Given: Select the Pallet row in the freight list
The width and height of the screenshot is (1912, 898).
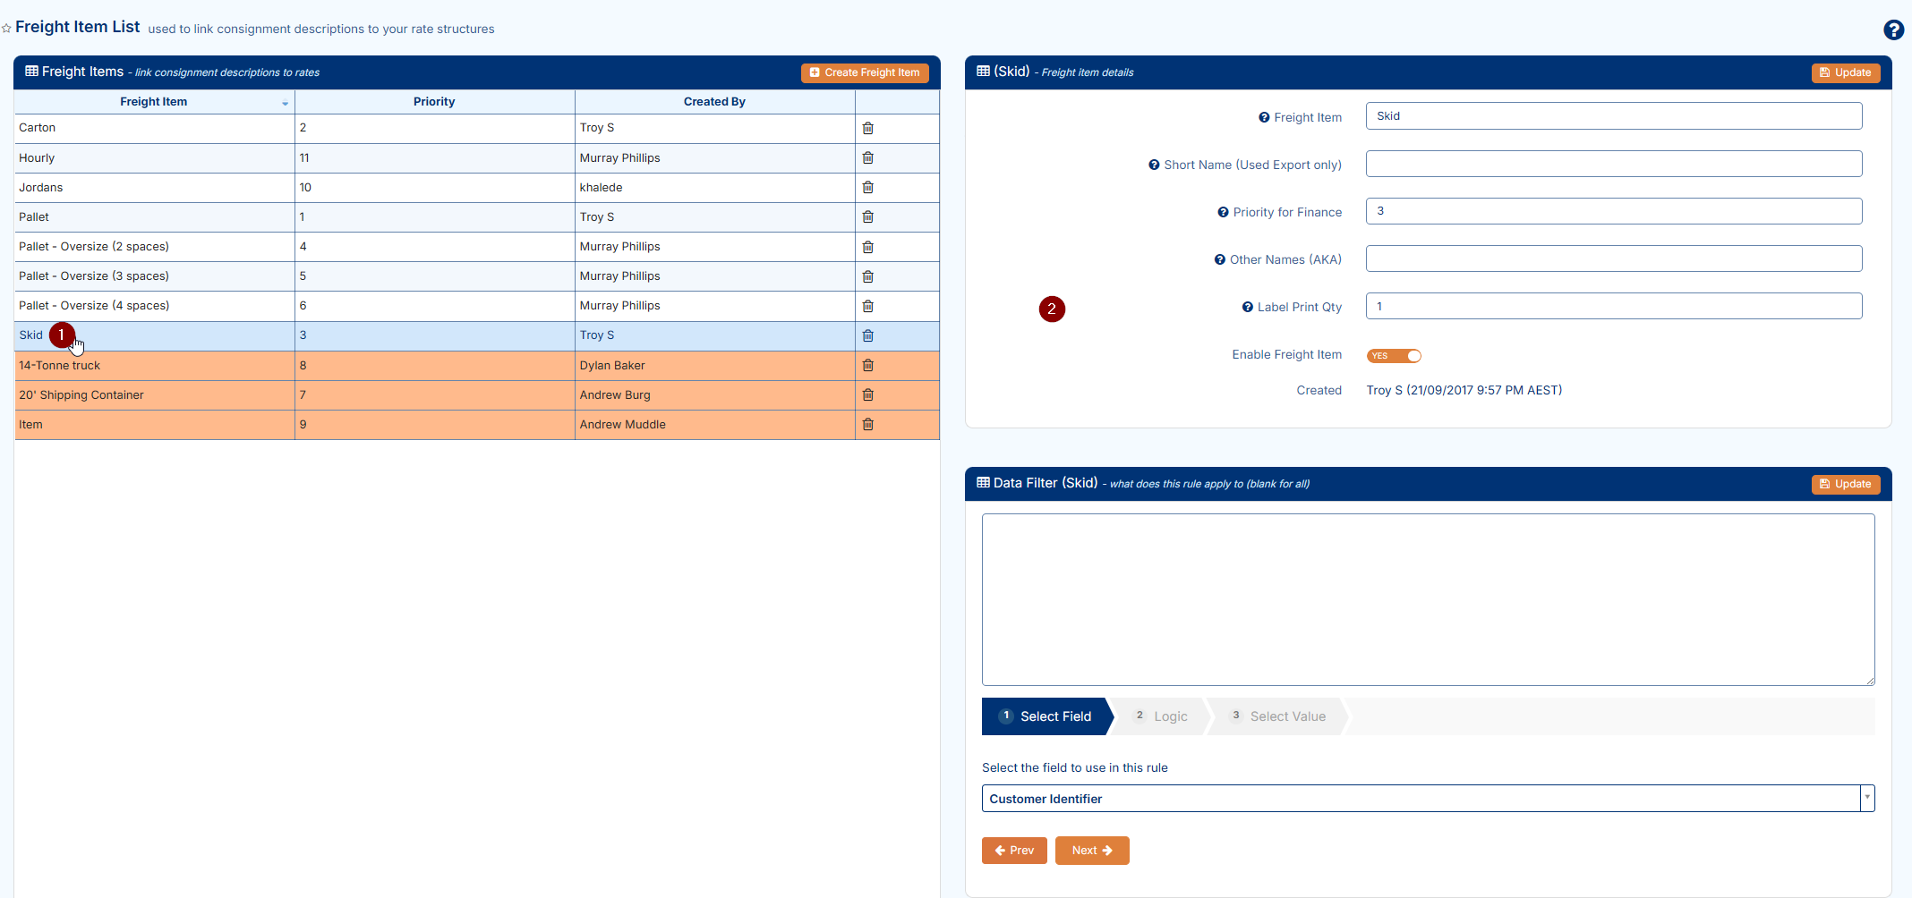Looking at the screenshot, I should tap(34, 216).
